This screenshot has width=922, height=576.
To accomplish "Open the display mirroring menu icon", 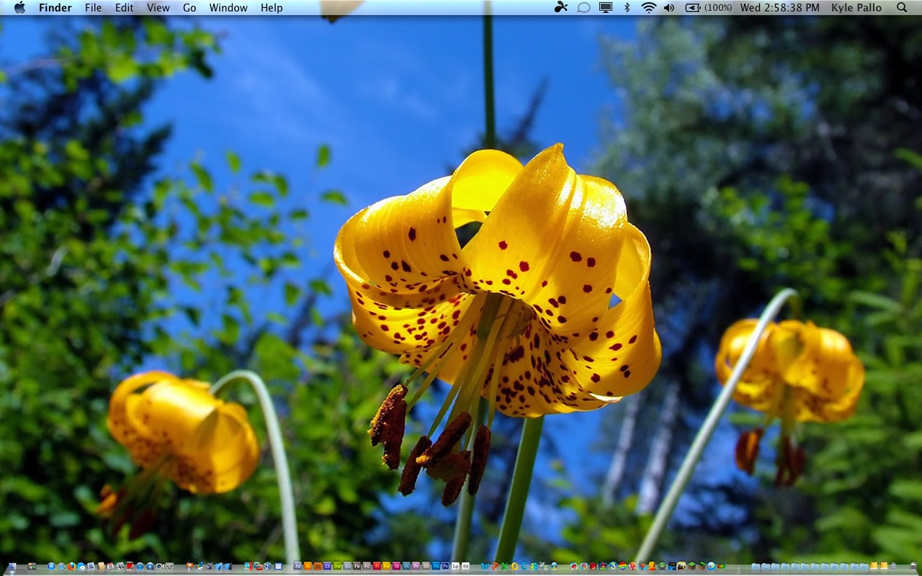I will pyautogui.click(x=606, y=7).
